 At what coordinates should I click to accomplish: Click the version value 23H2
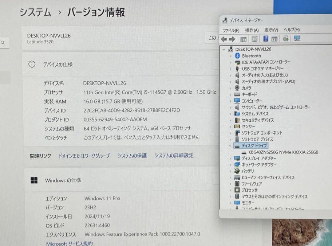coord(90,208)
